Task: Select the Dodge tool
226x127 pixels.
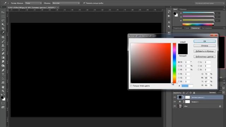Action: coord(3,66)
